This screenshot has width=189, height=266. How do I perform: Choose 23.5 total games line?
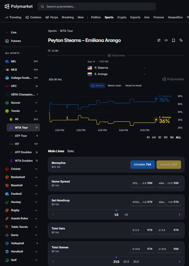tap(136, 262)
